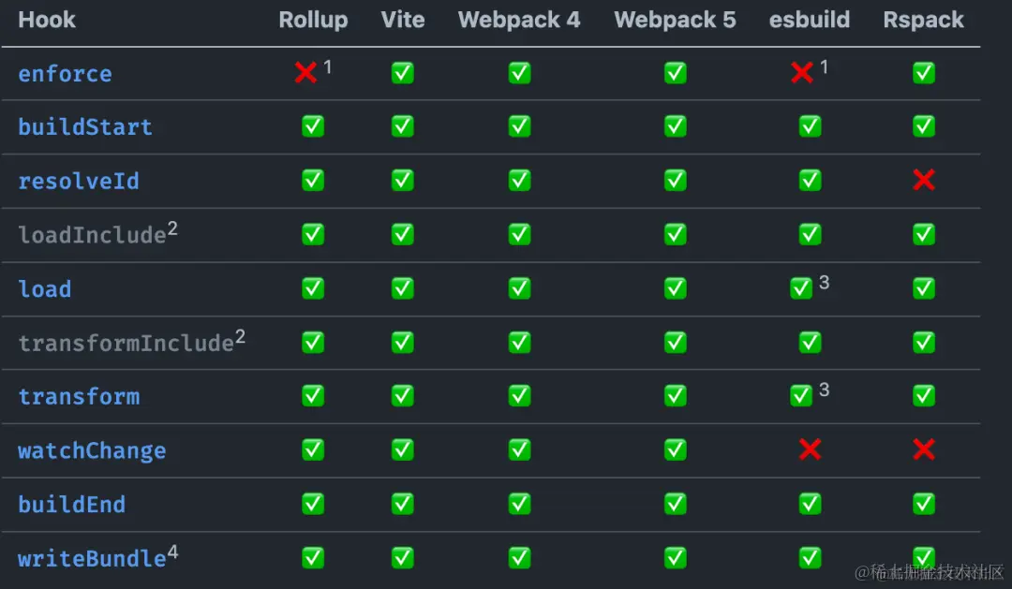This screenshot has height=589, width=1012.
Task: Click the green check for writeBundle under esbuild
Action: tap(810, 557)
